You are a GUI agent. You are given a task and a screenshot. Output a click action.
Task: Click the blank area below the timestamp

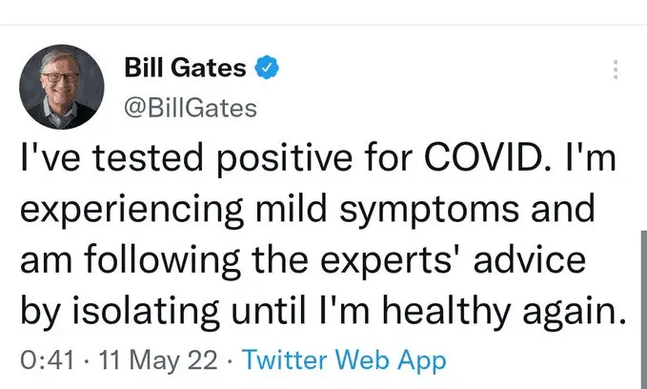[324, 381]
